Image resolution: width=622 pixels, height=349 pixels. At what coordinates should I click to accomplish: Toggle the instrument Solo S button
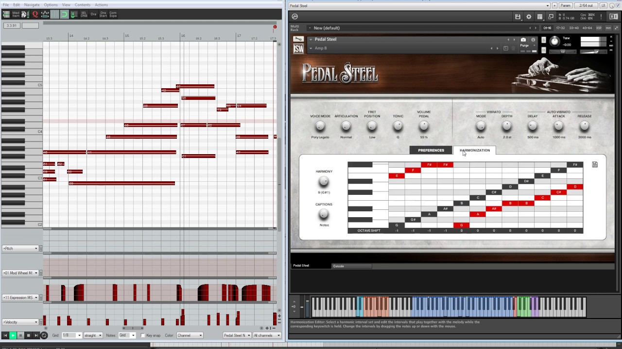(544, 40)
